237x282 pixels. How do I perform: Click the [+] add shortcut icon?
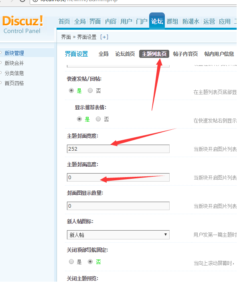pos(104,37)
